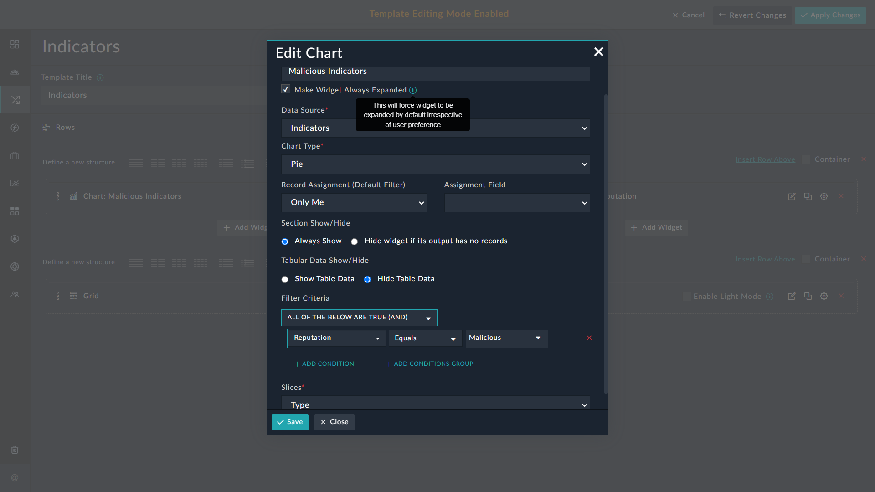
Task: Click the ADD CONDITION link
Action: point(324,364)
